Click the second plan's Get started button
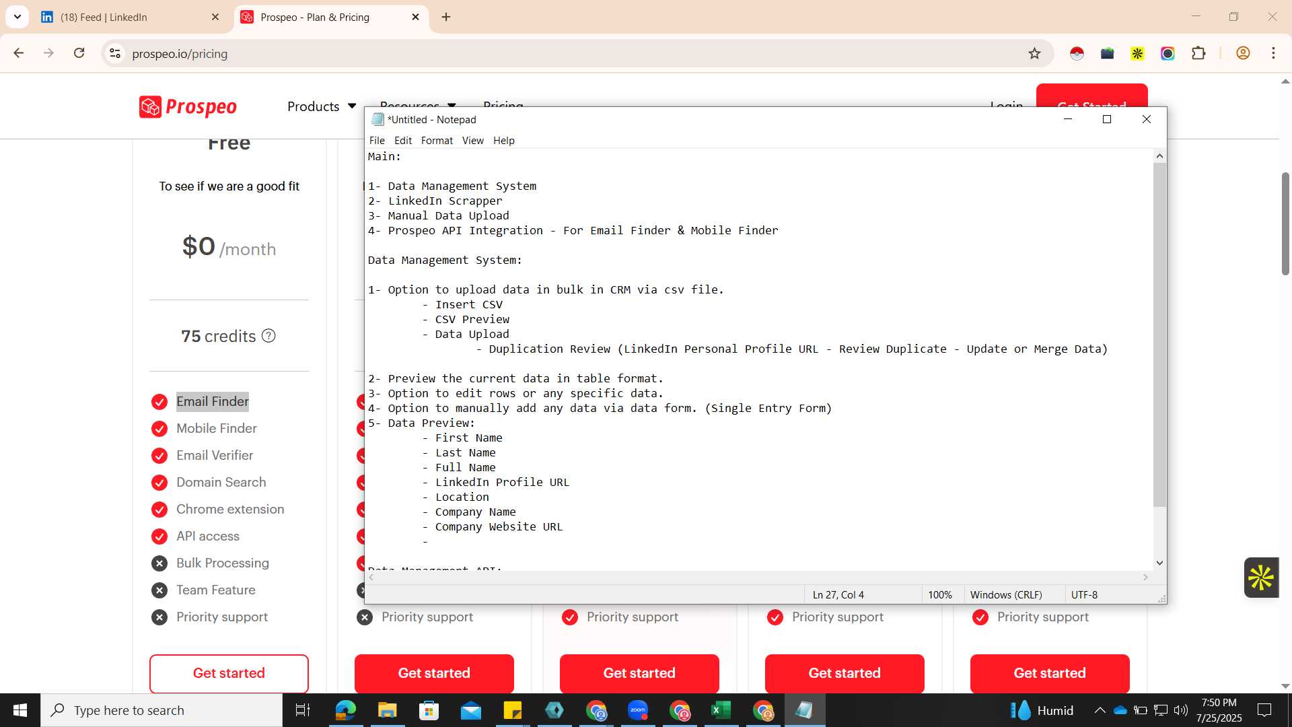This screenshot has height=727, width=1292. tap(434, 673)
